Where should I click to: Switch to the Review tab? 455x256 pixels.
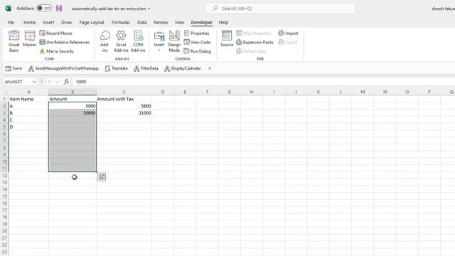(x=161, y=22)
